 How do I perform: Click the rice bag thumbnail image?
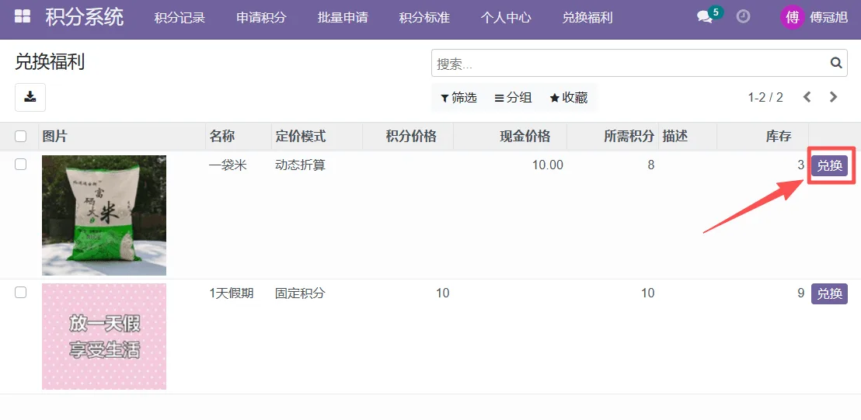pyautogui.click(x=104, y=215)
